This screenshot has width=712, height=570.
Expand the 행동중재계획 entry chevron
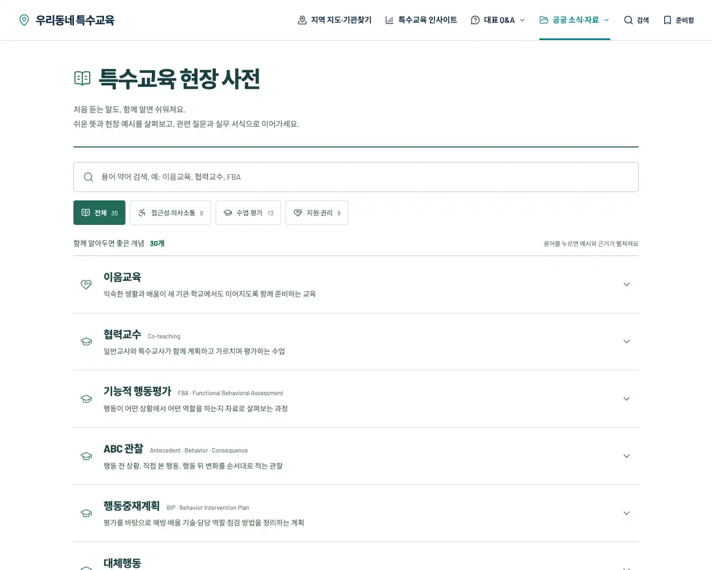[x=626, y=513]
